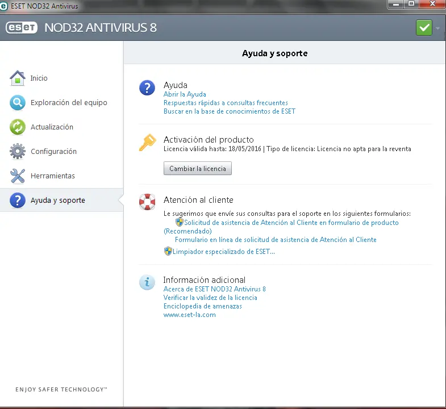Open the Enciclopedia de amenazas link
Screen dimensions: 446x409
(202, 306)
